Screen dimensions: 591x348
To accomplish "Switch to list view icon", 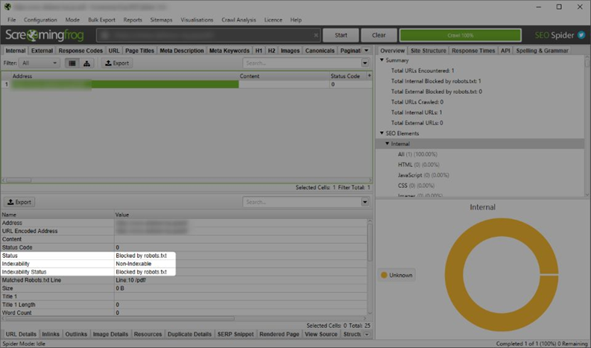I will 72,63.
